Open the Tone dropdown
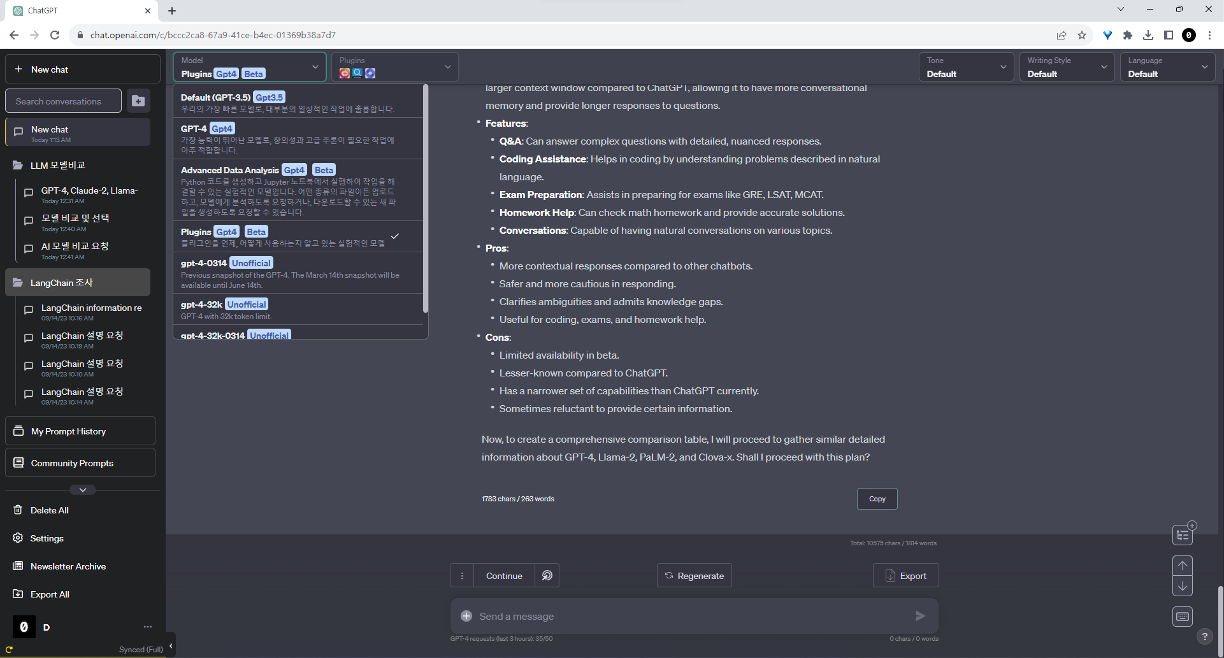Viewport: 1224px width, 658px height. 967,67
